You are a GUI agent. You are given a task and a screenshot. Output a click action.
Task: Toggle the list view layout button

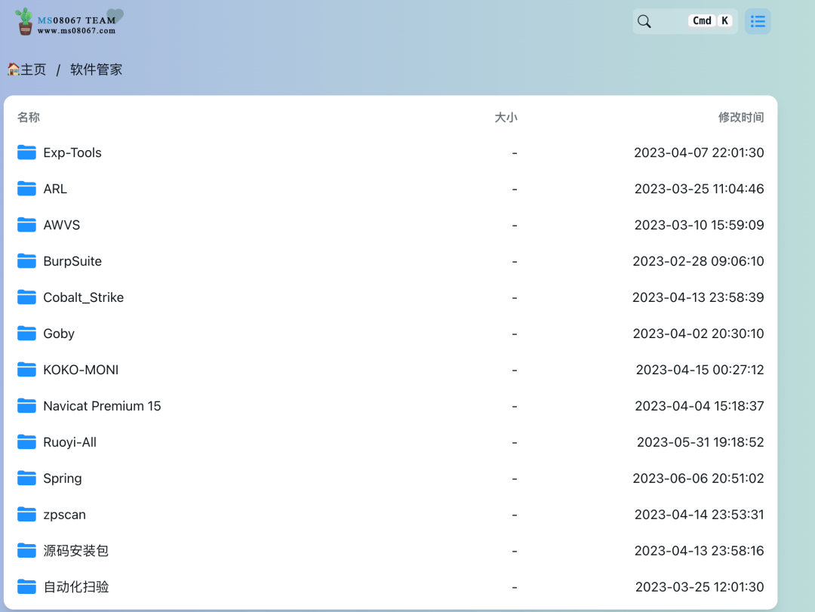pos(758,21)
